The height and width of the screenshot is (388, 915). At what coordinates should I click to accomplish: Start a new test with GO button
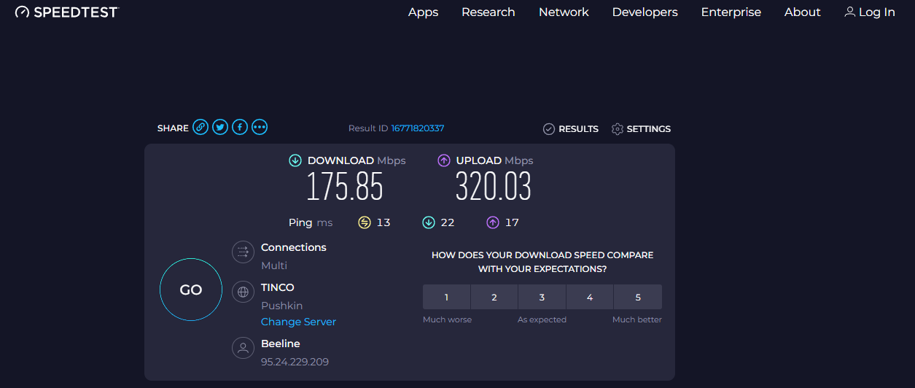point(191,290)
